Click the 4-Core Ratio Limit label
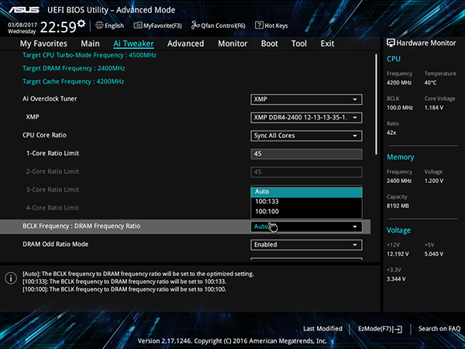This screenshot has height=349, width=465. pyautogui.click(x=53, y=208)
